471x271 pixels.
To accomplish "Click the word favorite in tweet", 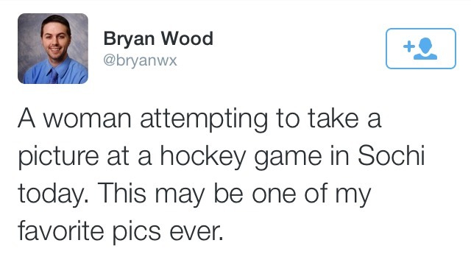I will tap(60, 230).
